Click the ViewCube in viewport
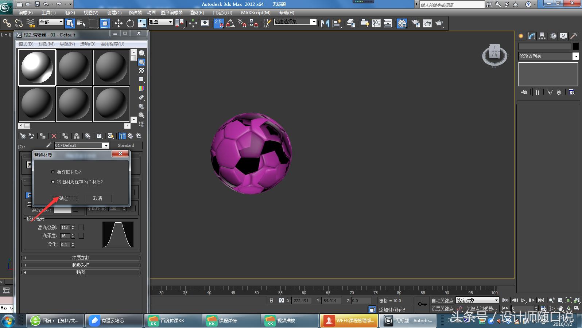Screen dimensions: 582x328 click(494, 55)
